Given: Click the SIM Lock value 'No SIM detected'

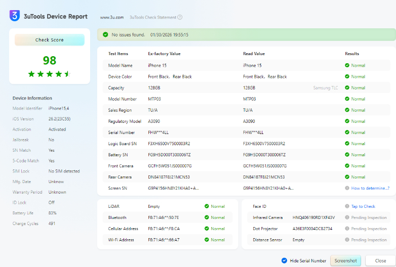Looking at the screenshot, I should click(x=64, y=171).
